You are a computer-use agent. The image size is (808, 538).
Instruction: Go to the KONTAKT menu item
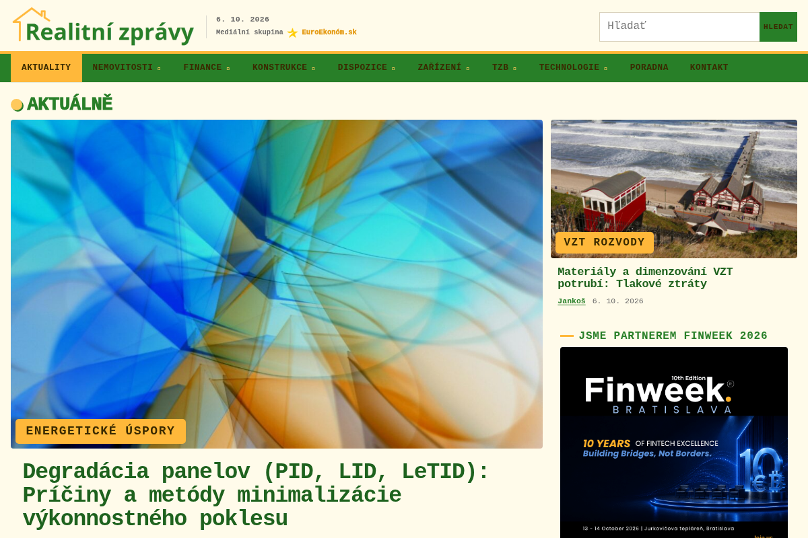coord(709,67)
